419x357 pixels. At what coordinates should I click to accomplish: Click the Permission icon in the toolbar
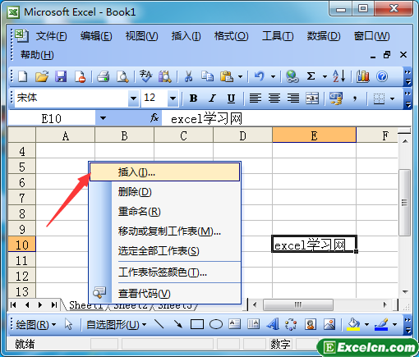pos(80,76)
